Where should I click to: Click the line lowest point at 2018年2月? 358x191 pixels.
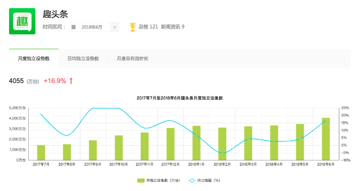tap(223, 153)
